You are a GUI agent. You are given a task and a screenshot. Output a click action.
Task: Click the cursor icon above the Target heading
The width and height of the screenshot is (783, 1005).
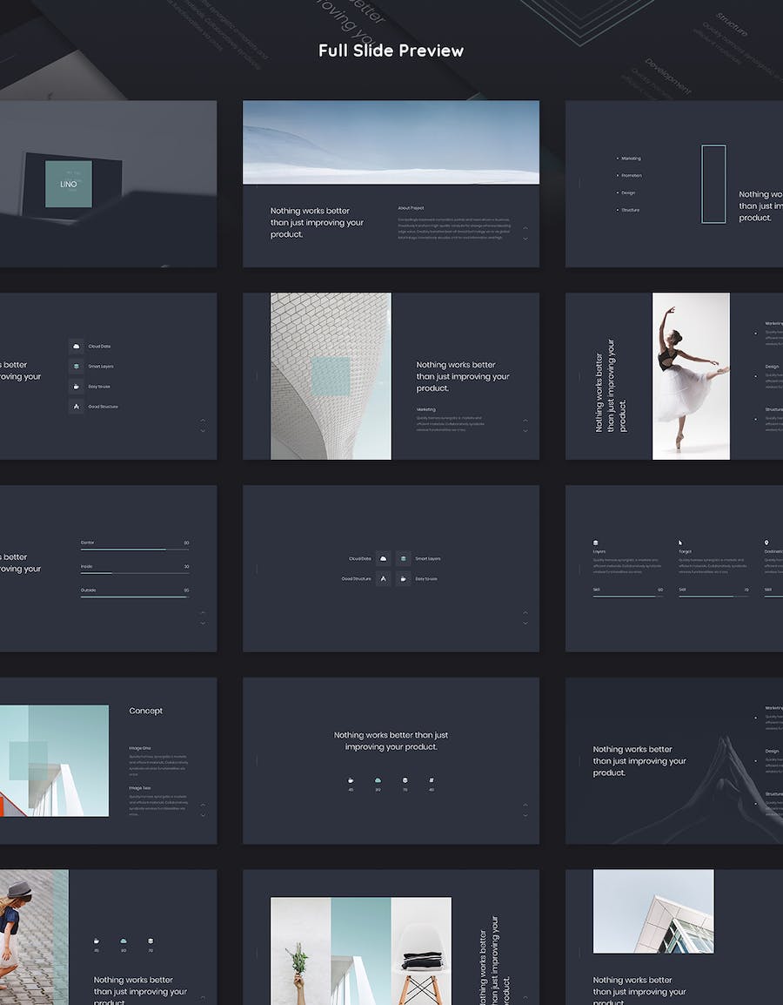point(681,543)
